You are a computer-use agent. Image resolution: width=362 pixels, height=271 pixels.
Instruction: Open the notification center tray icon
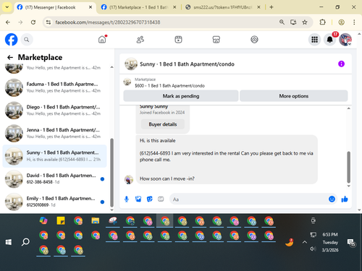(351, 243)
